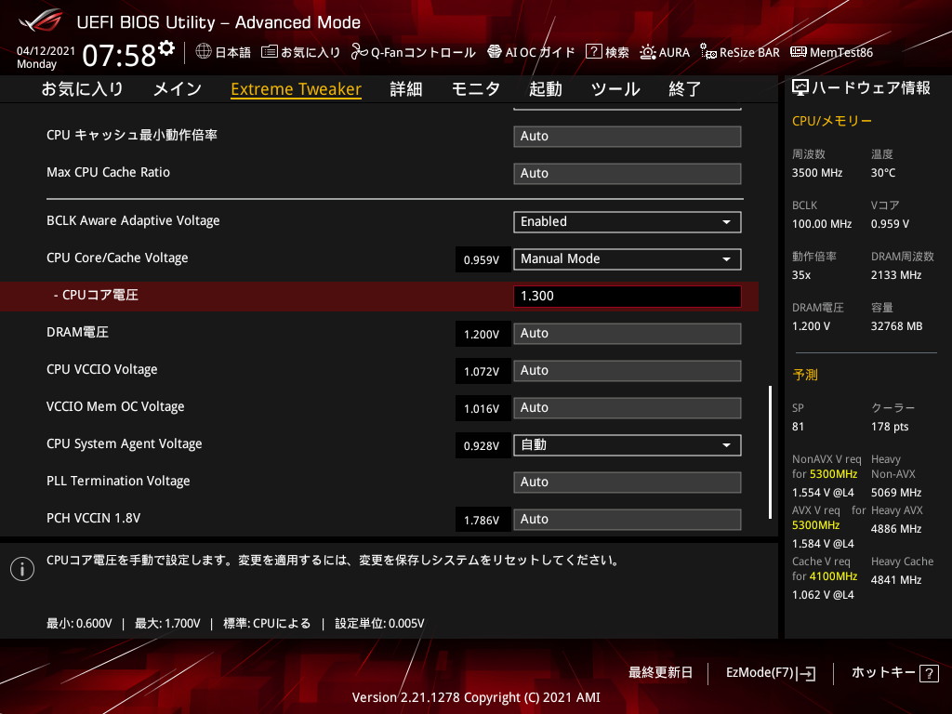
Task: Click the ROG logo icon
Action: [x=41, y=20]
